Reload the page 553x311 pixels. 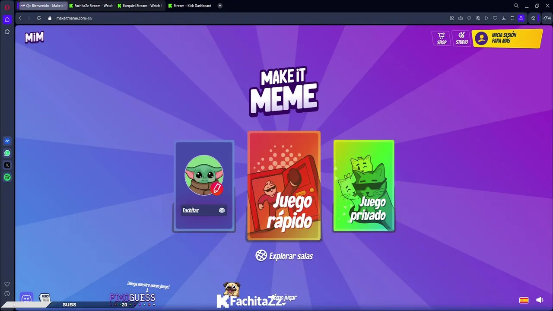39,18
